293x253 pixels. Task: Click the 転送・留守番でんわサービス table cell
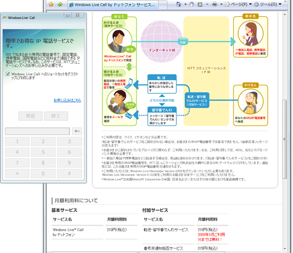[x=166, y=230]
